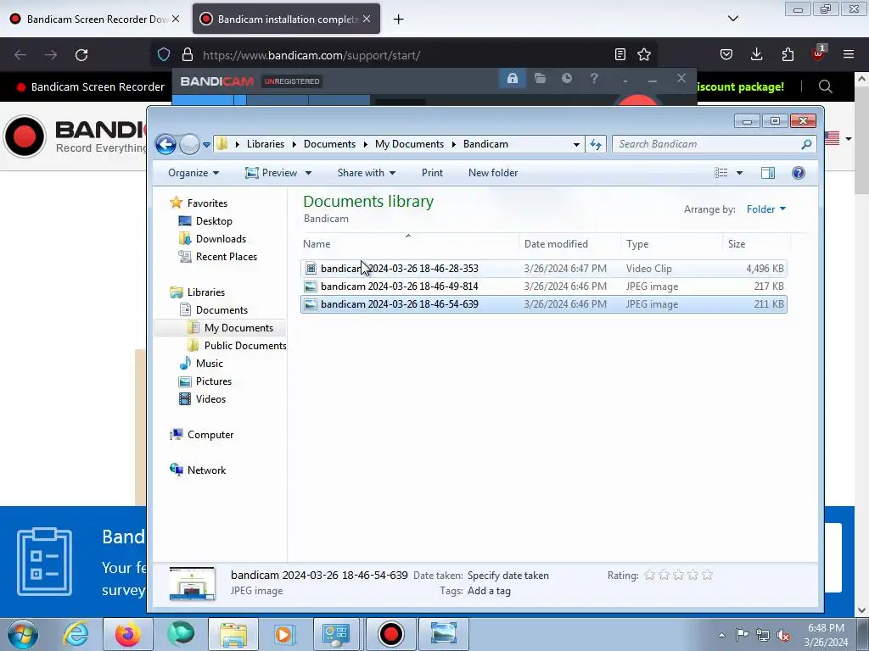This screenshot has height=651, width=869.
Task: Open Firefox extensions puzzle icon
Action: (x=788, y=54)
